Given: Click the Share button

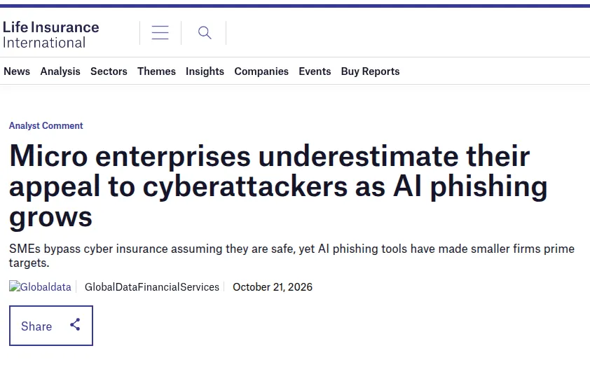Looking at the screenshot, I should tap(51, 326).
